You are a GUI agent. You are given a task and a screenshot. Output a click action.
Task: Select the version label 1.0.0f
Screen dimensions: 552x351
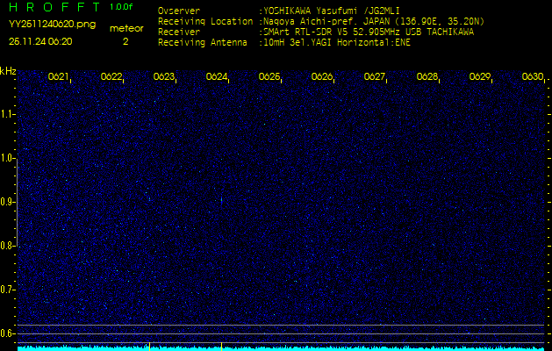121,7
